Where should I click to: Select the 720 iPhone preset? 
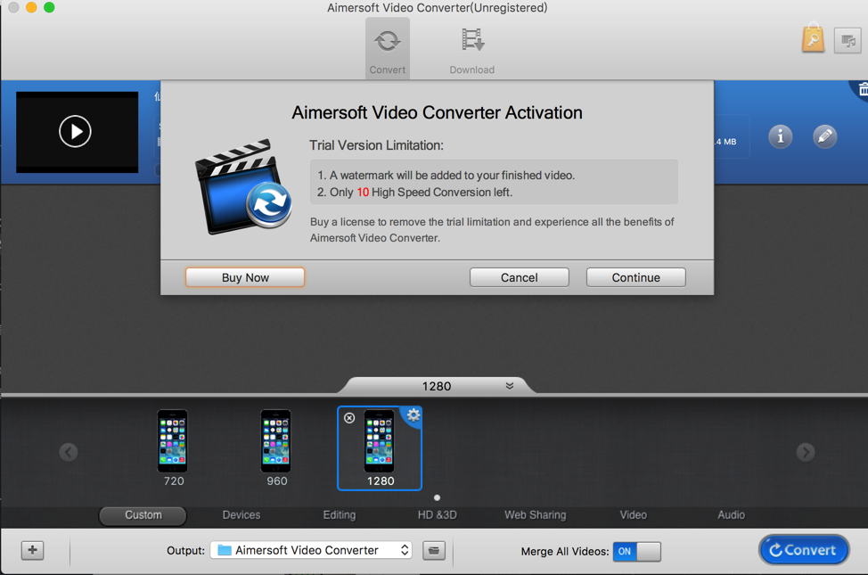coord(173,448)
